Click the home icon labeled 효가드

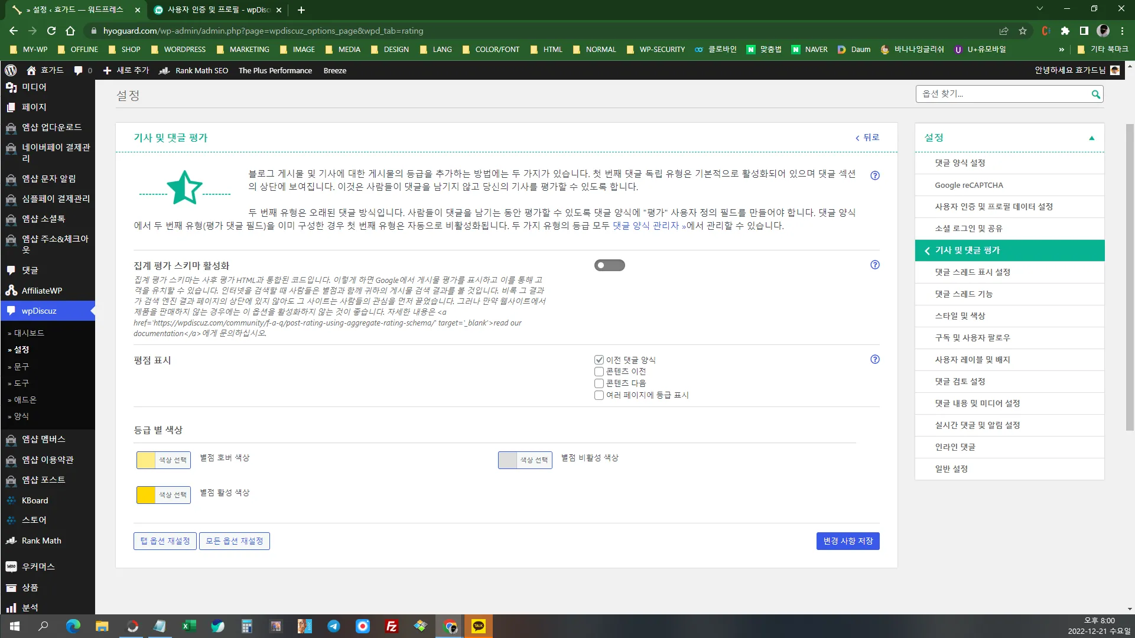click(45, 70)
